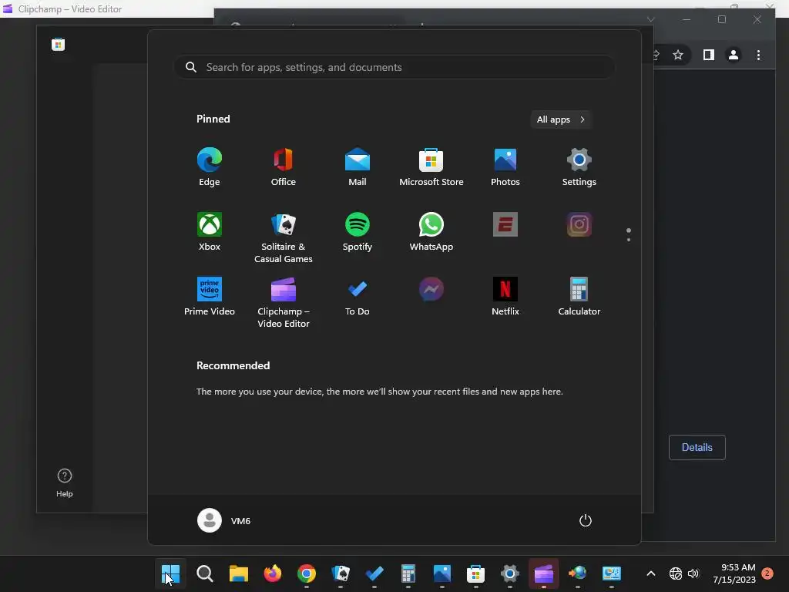
Task: Switch to Settings in the taskbar
Action: (x=510, y=573)
